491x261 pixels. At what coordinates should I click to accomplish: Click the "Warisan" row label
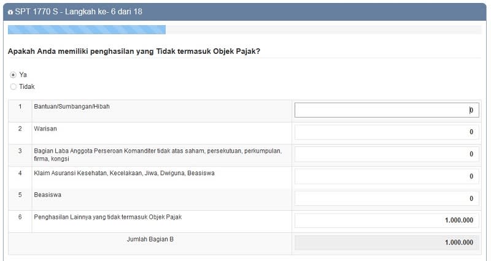tap(45, 129)
